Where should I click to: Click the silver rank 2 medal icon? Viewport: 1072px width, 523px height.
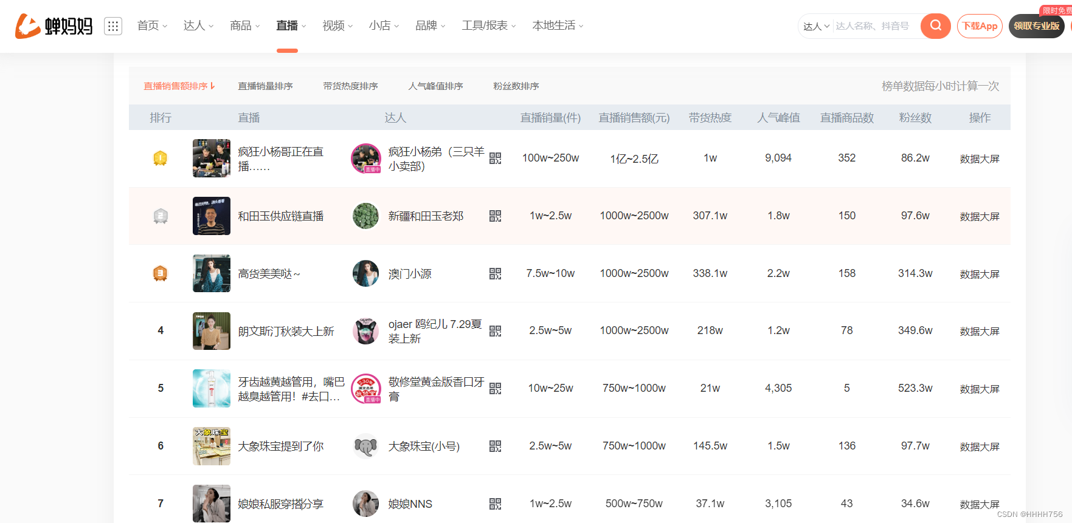[160, 216]
